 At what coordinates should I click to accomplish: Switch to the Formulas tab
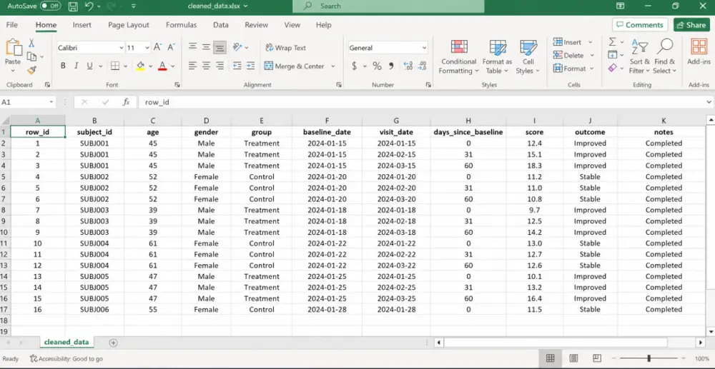[181, 25]
